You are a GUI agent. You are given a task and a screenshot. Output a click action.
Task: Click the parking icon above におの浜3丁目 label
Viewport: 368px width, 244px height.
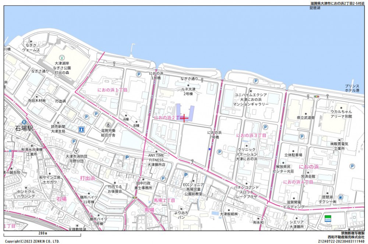click(265, 127)
